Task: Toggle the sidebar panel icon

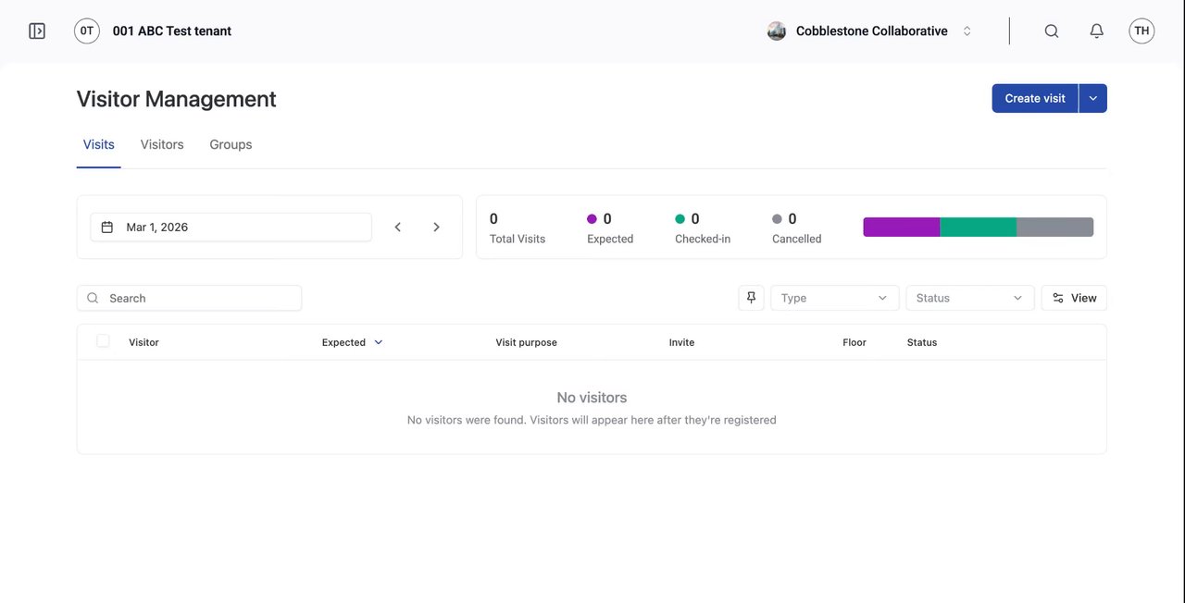Action: [x=37, y=31]
